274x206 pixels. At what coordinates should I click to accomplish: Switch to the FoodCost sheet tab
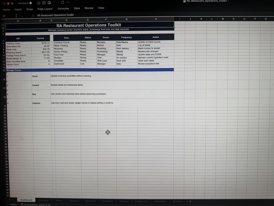108,201
